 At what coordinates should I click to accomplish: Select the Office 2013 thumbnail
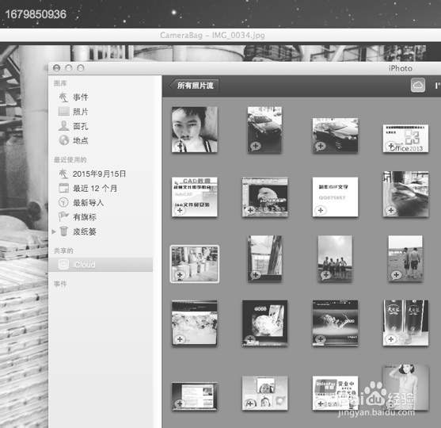405,139
